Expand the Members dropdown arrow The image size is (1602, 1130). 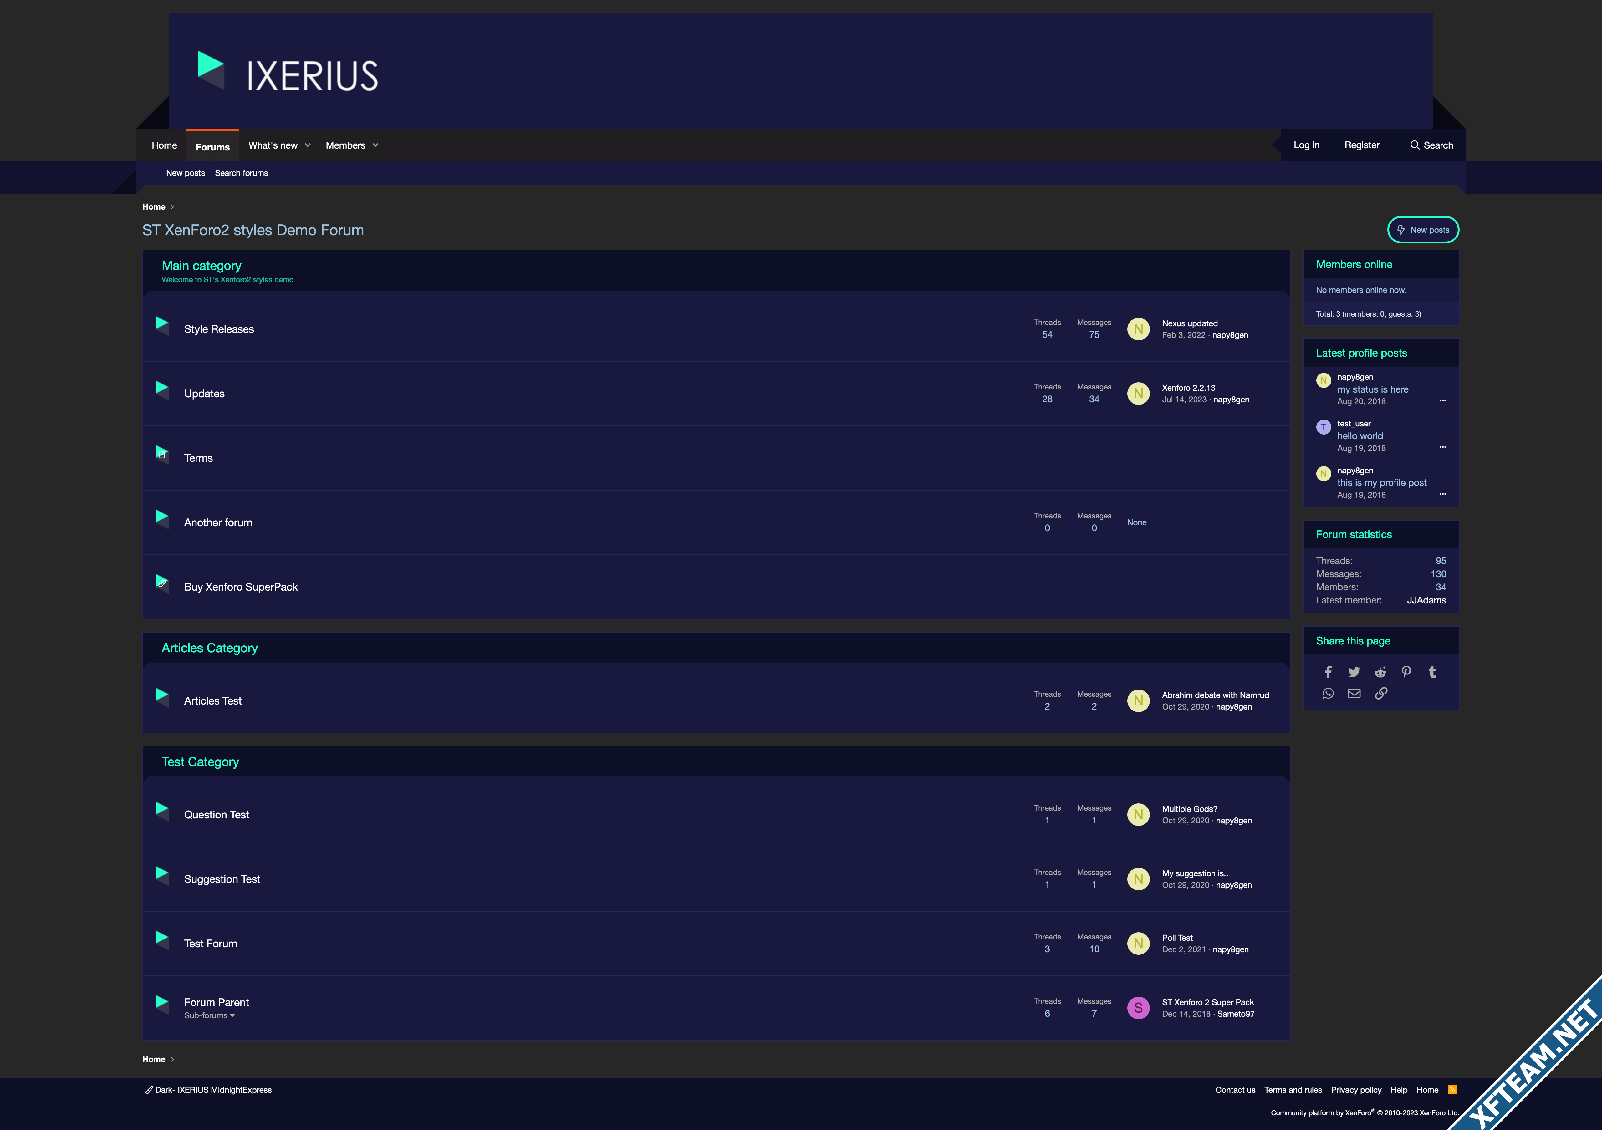tap(375, 145)
